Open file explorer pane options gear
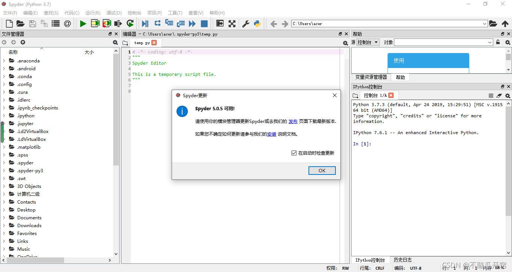The height and width of the screenshot is (272, 512). click(115, 43)
